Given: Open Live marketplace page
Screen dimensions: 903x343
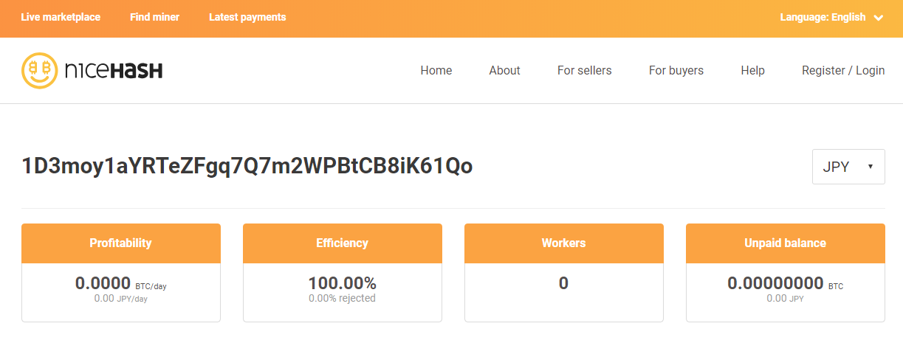Looking at the screenshot, I should [61, 17].
